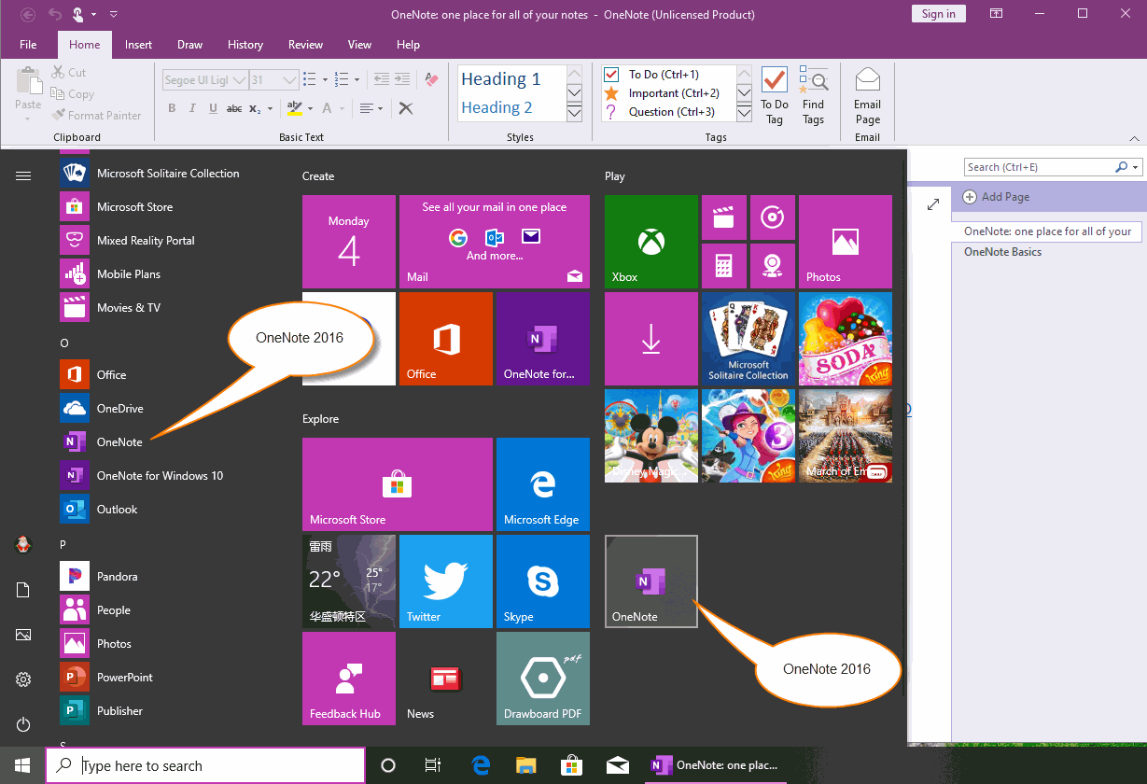This screenshot has height=784, width=1147.
Task: Toggle Italic formatting in Basic Text
Action: [x=193, y=108]
